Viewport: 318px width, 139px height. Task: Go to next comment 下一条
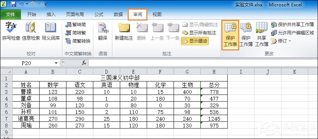click(x=173, y=31)
